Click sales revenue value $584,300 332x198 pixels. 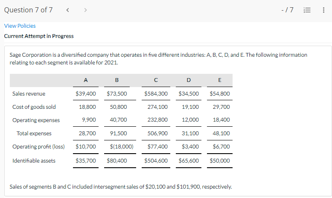(156, 93)
